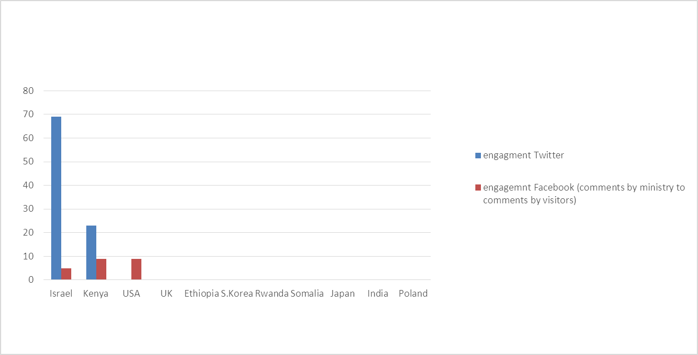Select the Somalia category label

[x=307, y=293]
